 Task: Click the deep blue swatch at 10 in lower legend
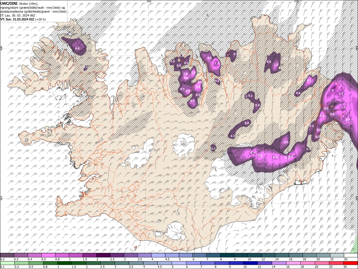tap(251, 263)
